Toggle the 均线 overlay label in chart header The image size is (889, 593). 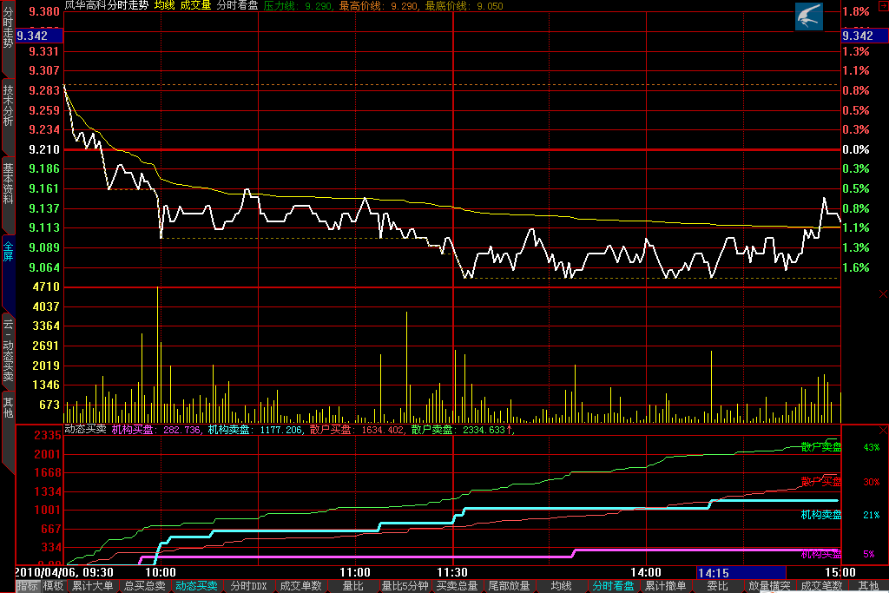(164, 5)
